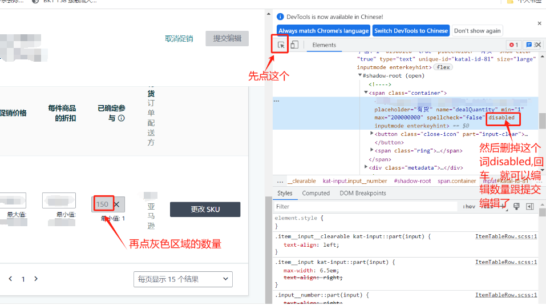Expand the div.metadata node

click(366, 167)
